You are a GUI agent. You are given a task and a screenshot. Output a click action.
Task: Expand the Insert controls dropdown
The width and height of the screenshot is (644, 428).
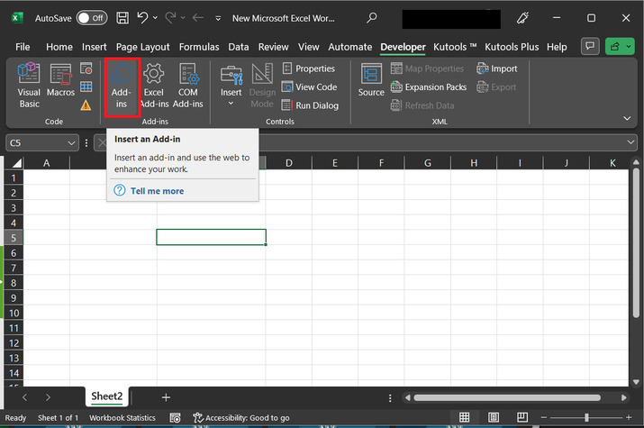pos(231,103)
